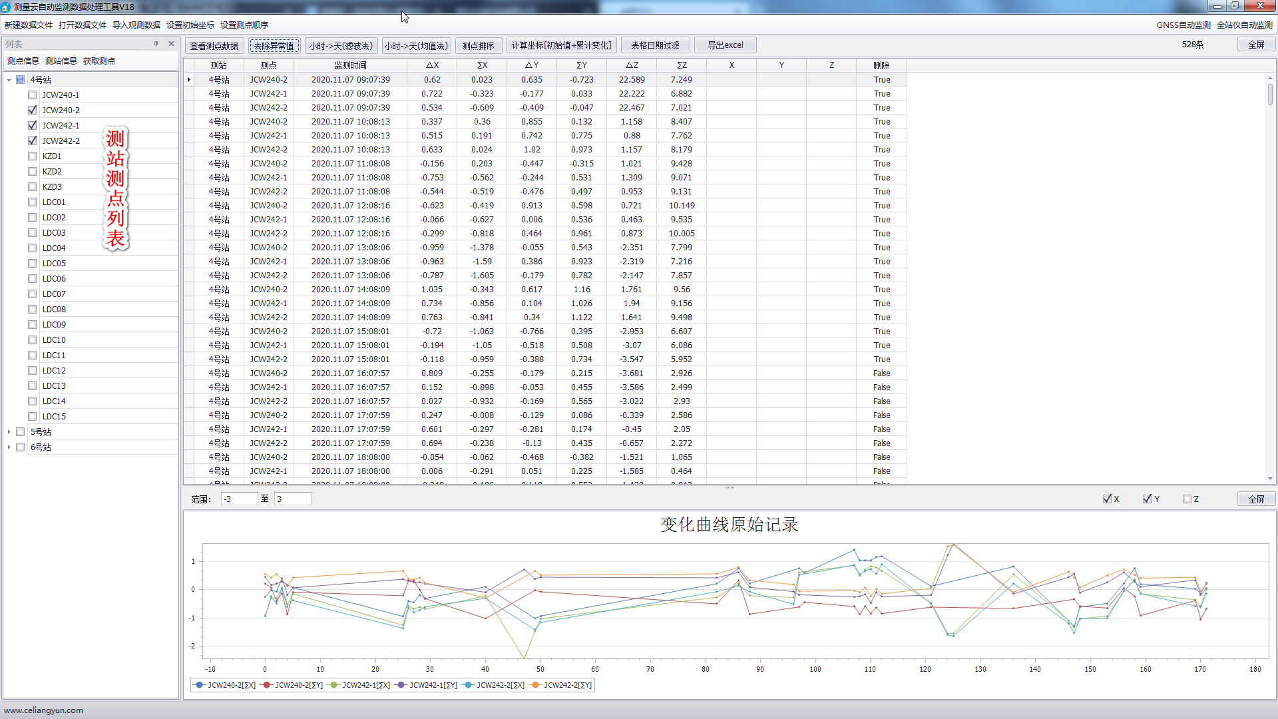The image size is (1278, 719).
Task: Click chart 全屏 button
Action: click(x=1256, y=499)
